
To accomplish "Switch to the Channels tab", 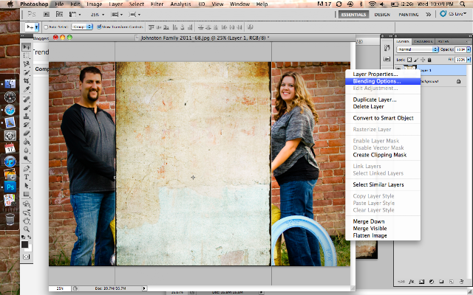I will 423,41.
